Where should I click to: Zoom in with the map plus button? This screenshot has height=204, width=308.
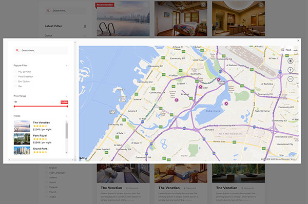pyautogui.click(x=291, y=70)
